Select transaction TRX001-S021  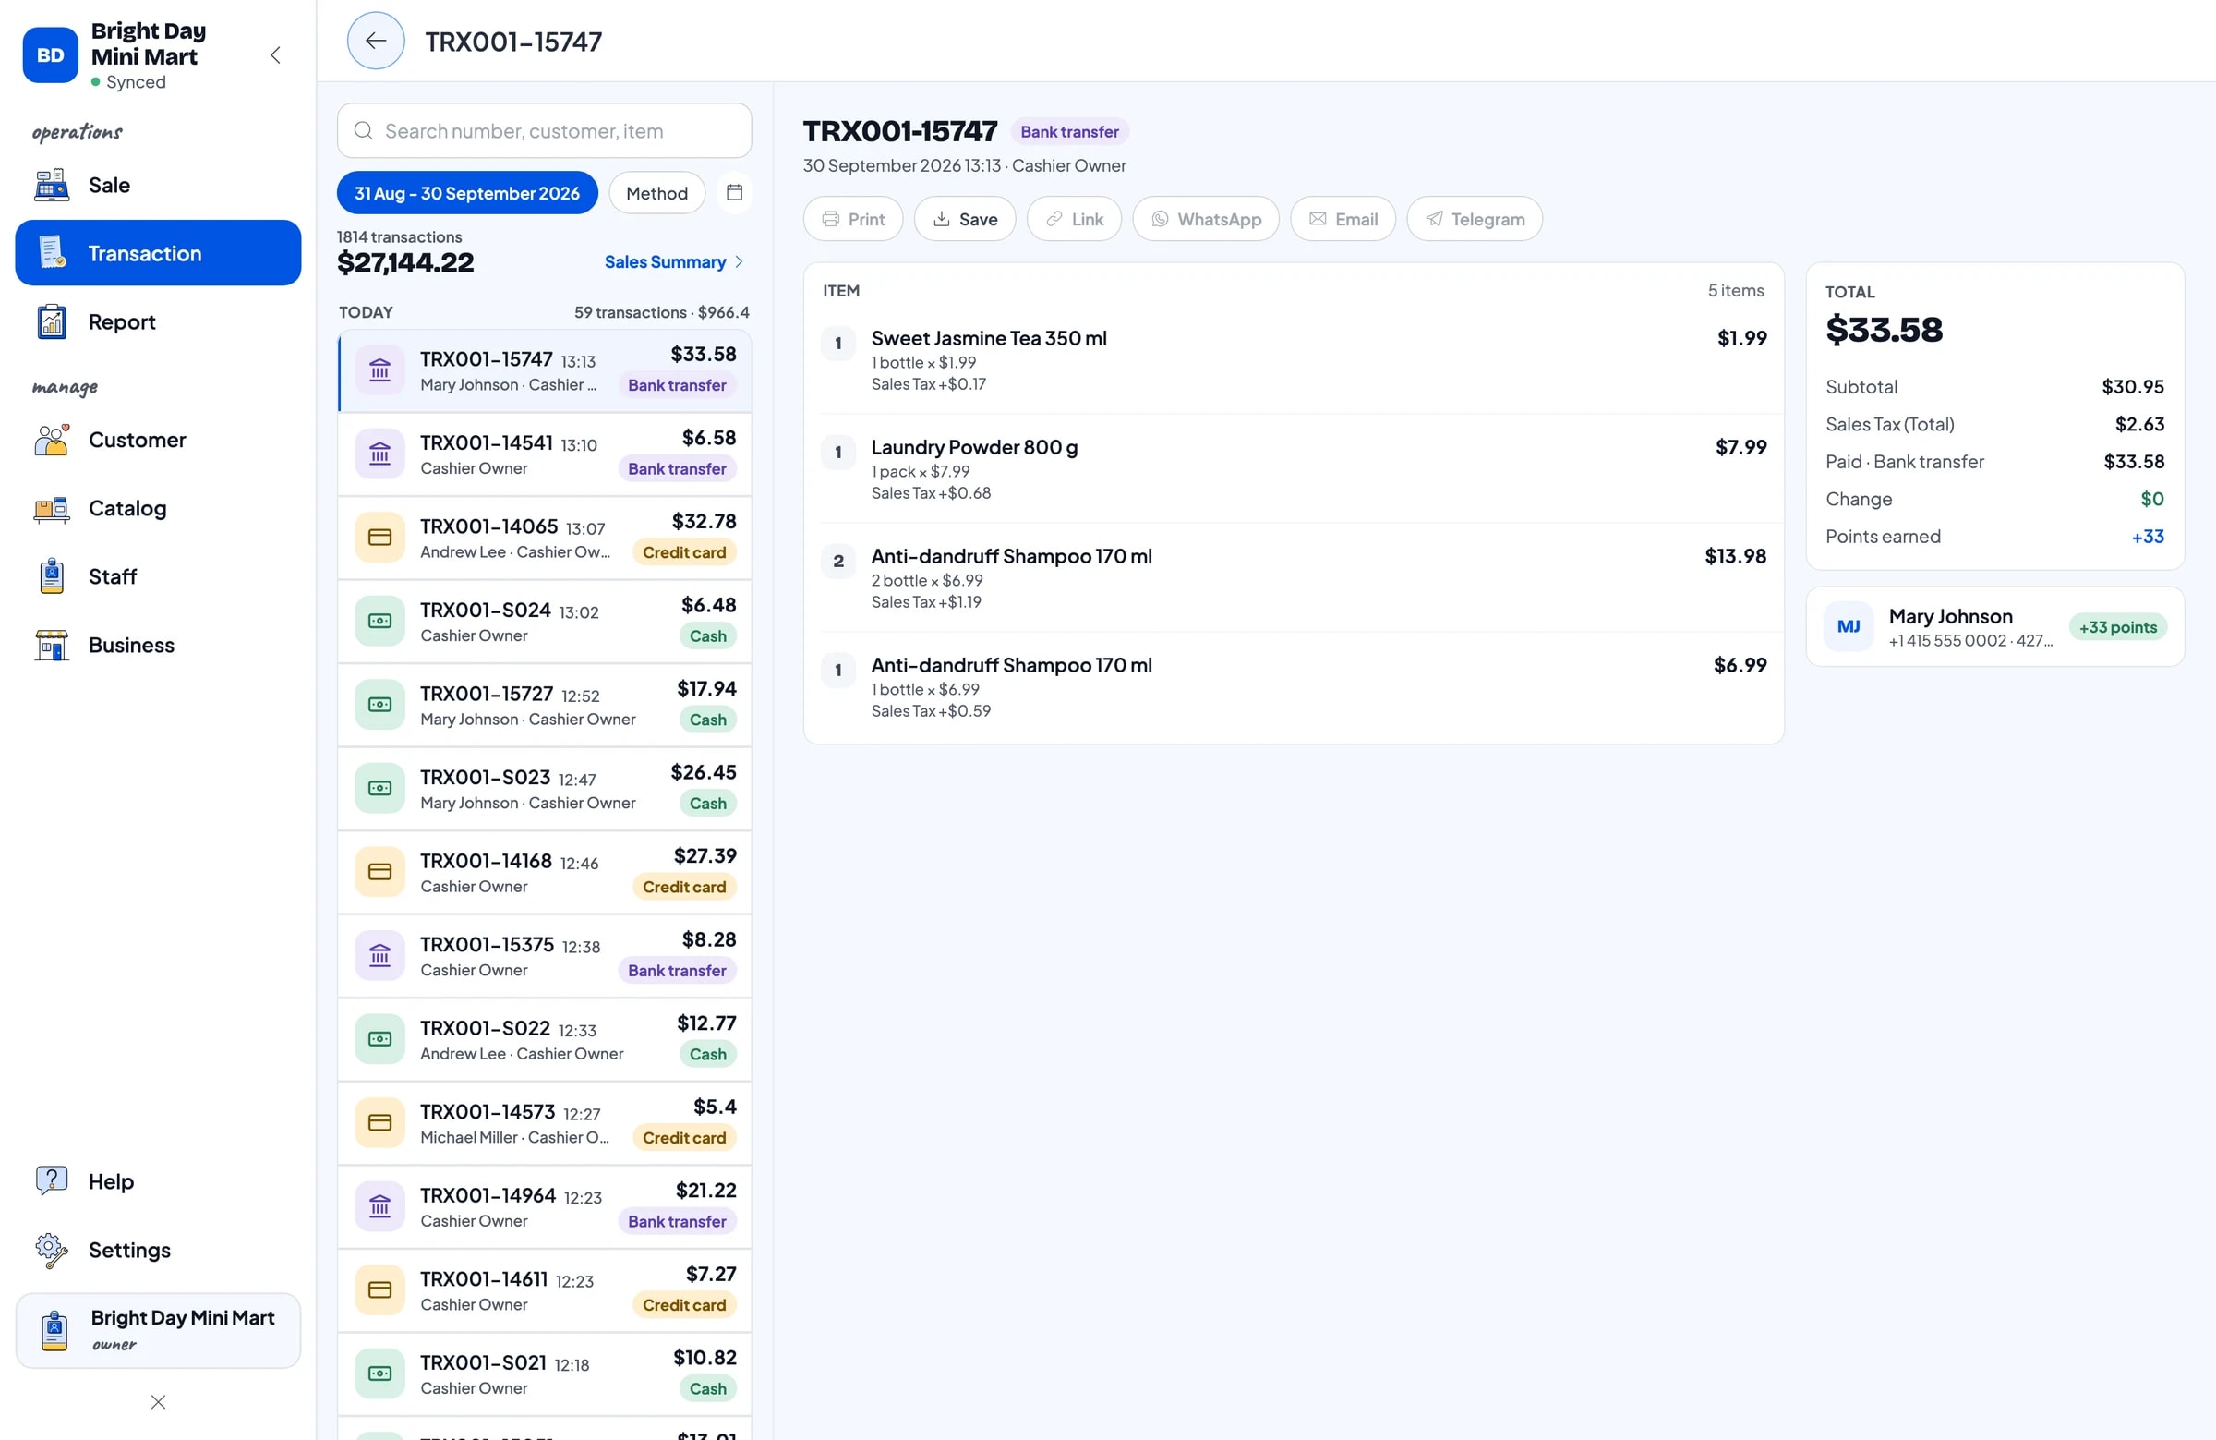click(x=544, y=1373)
